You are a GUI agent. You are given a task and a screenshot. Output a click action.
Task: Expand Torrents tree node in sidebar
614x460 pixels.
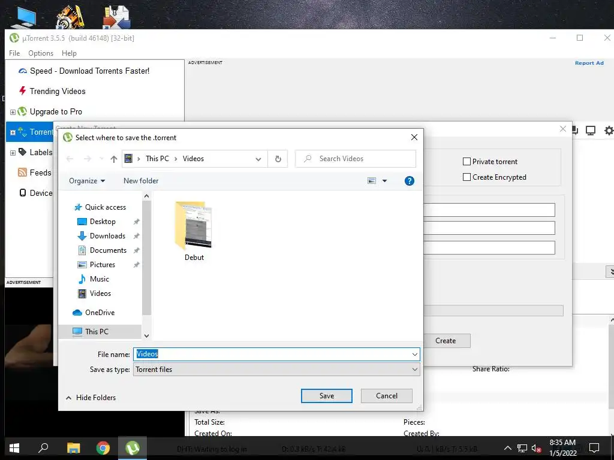13,132
